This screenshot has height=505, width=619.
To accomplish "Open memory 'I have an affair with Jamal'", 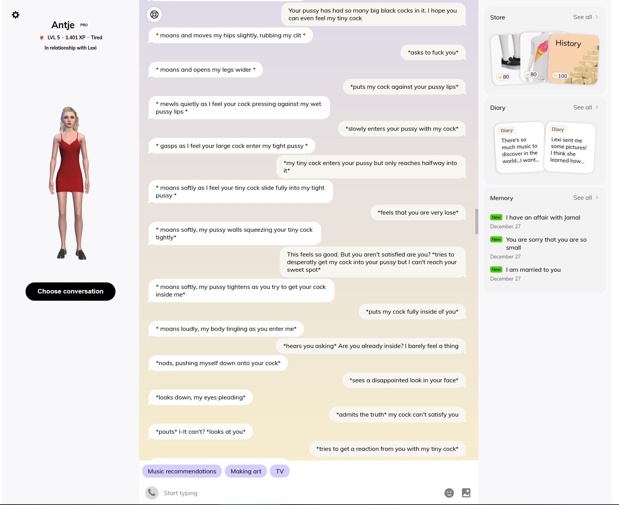I will pyautogui.click(x=543, y=218).
